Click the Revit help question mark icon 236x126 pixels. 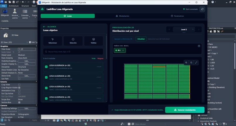[x=213, y=2]
